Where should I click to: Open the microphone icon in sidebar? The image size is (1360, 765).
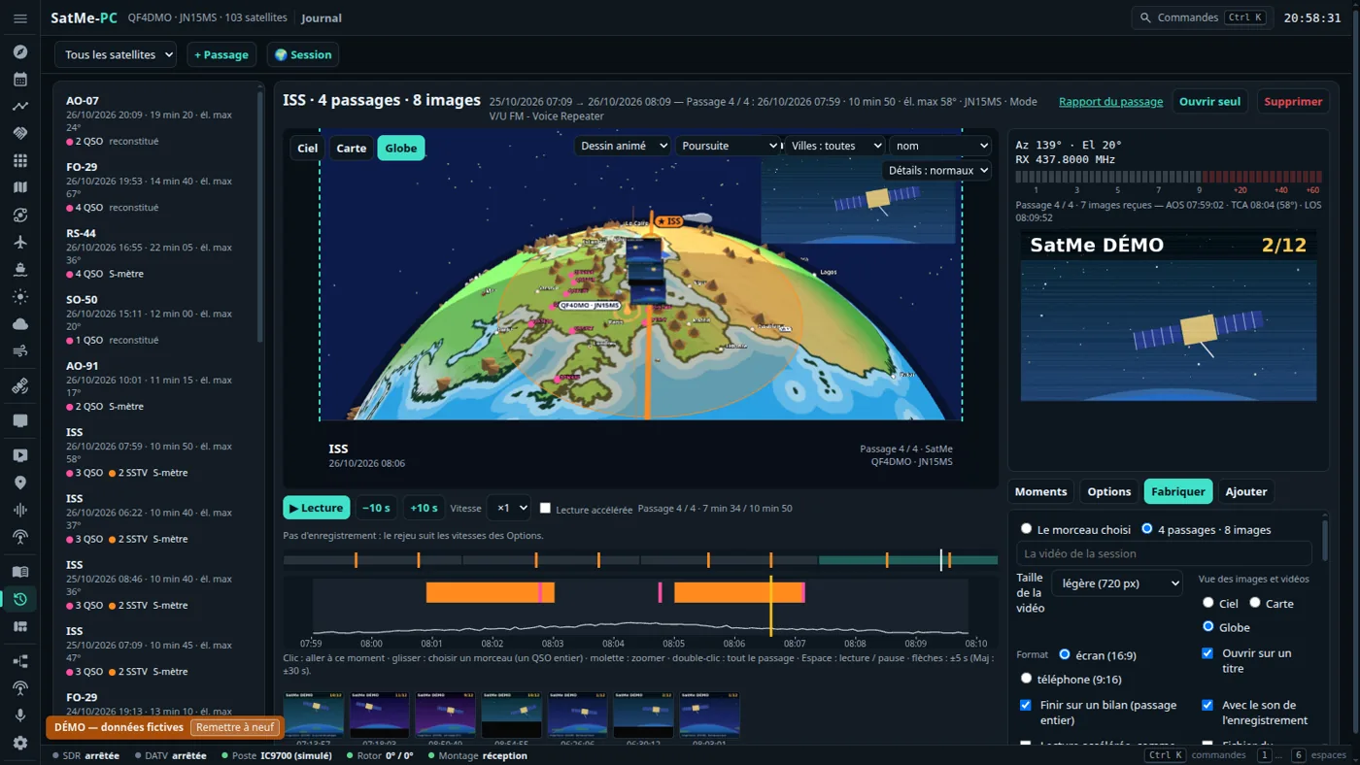[20, 715]
